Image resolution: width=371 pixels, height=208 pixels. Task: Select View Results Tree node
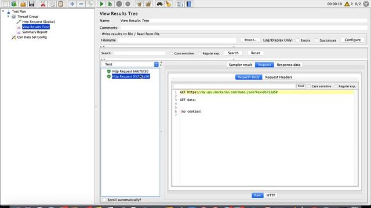[36, 27]
